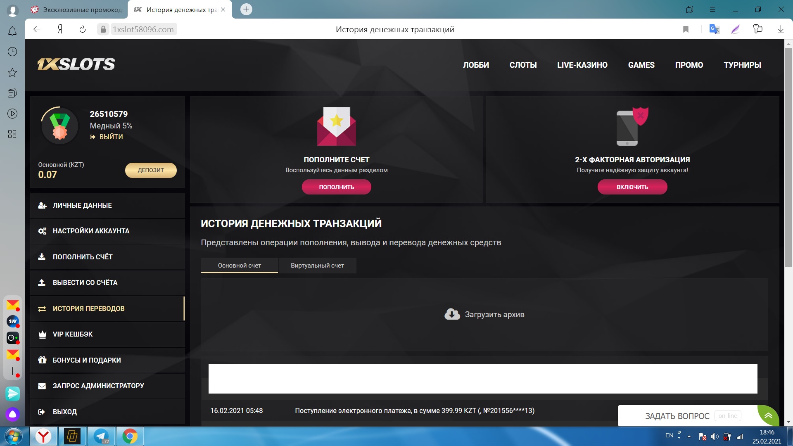Show hidden system tray icons arrow

click(689, 436)
